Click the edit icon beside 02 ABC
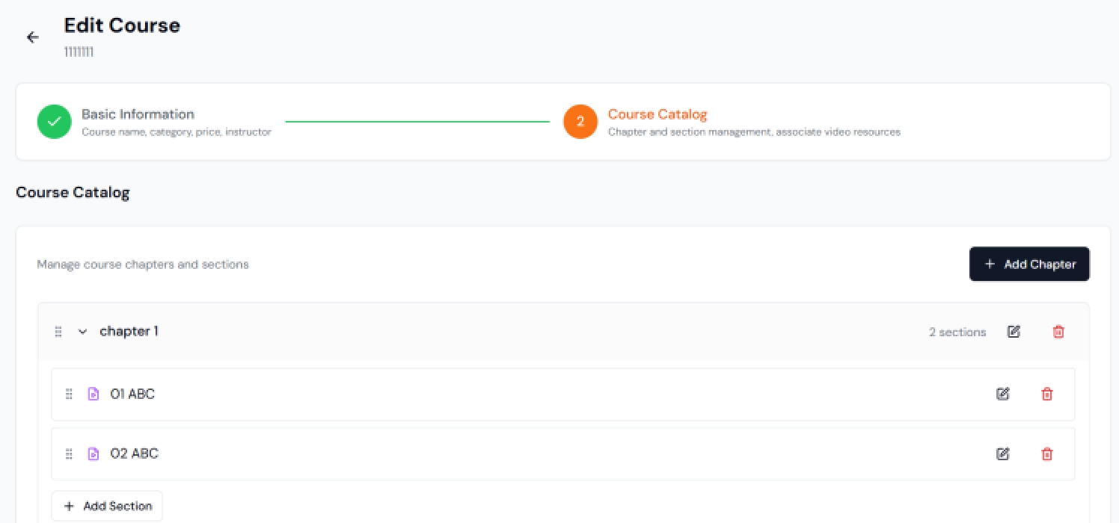Screen dimensions: 1119x523 (x=1002, y=454)
